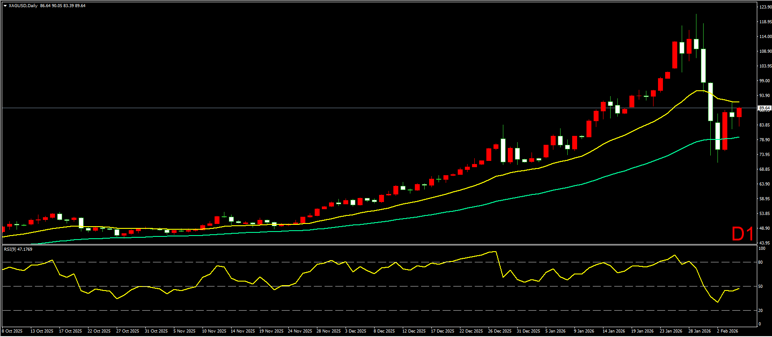Click the 99.00 price axis label
Viewport: 772px width, 337px height.
click(764, 81)
